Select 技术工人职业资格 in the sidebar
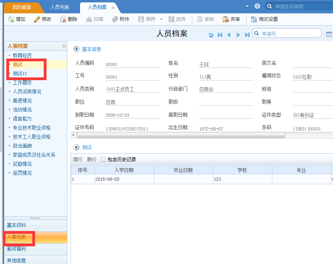This screenshot has height=264, width=333. coord(32,137)
